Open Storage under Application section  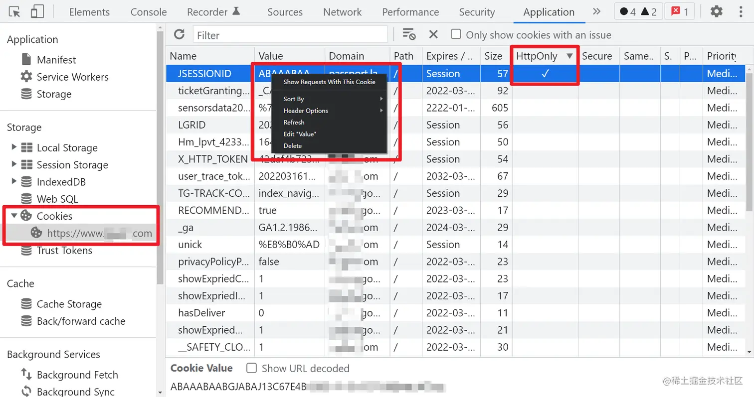click(x=54, y=94)
